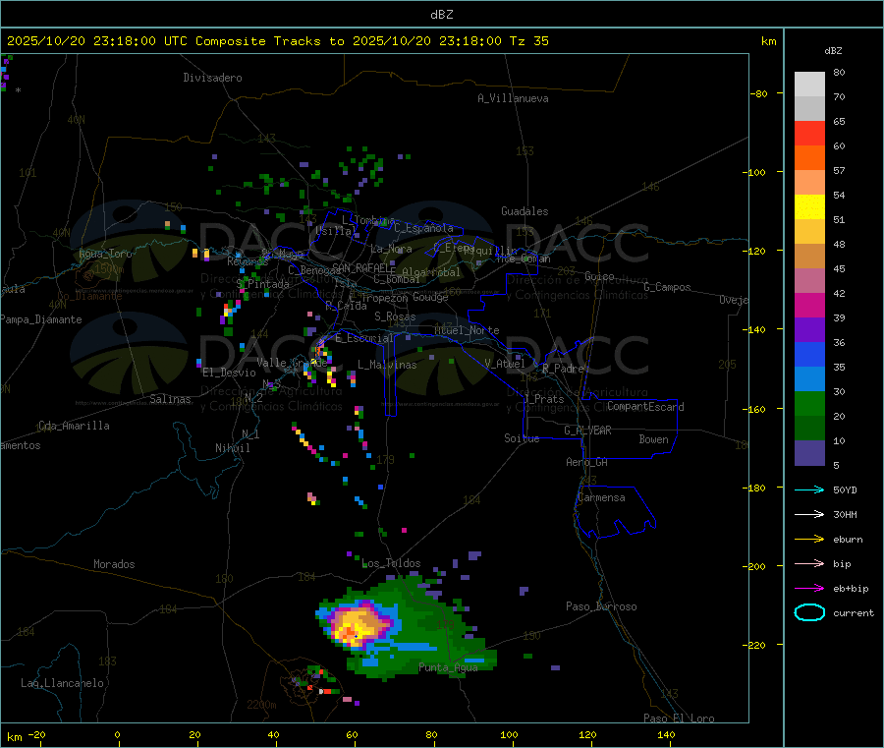Click the storm core near Punta_Agua
This screenshot has width=884, height=748.
click(x=357, y=625)
